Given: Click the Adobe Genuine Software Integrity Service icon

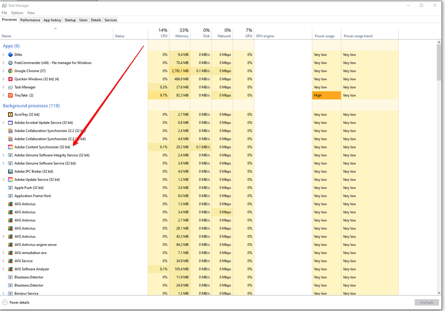Looking at the screenshot, I should coord(11,155).
